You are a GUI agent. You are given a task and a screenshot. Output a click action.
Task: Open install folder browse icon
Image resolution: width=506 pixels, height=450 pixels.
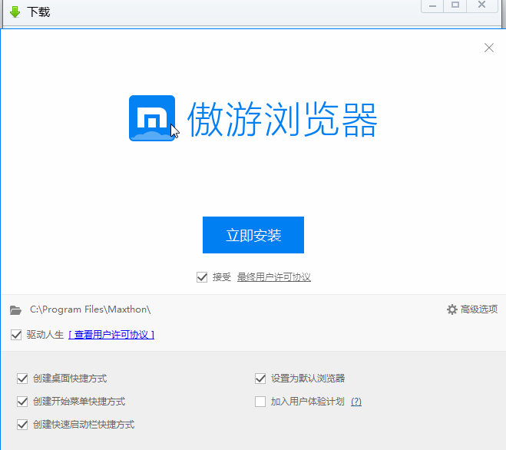(x=15, y=310)
